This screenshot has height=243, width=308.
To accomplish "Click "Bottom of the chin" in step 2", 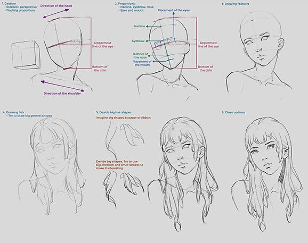I will 206,69.
